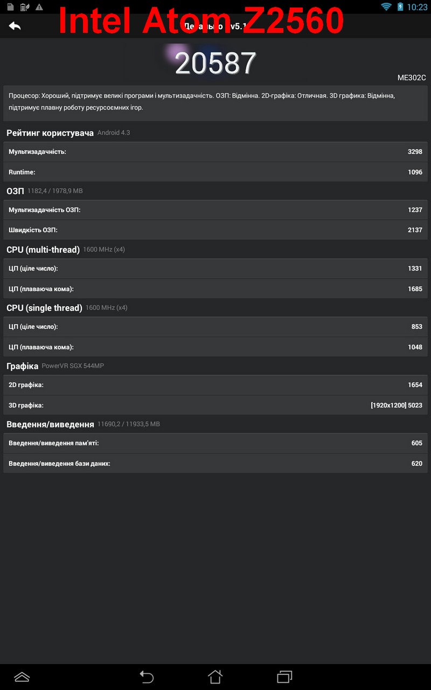The image size is (431, 690).
Task: Tap the Android back navigation button
Action: 147,677
